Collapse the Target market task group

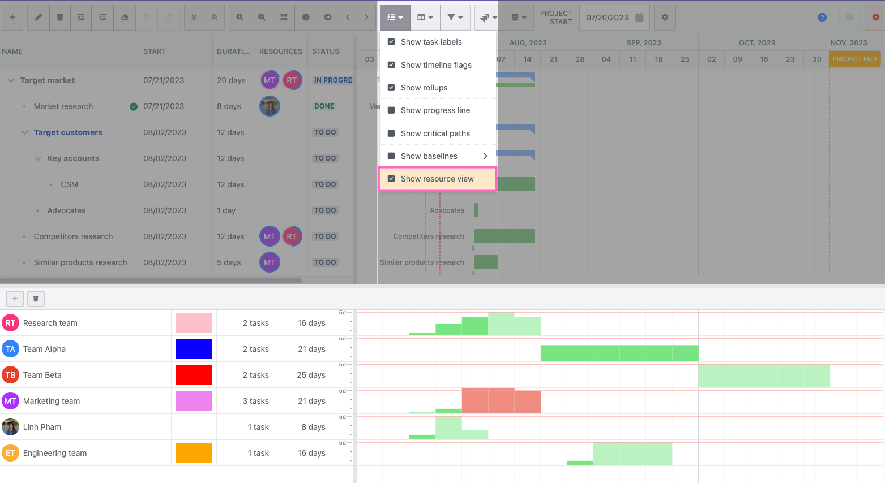tap(11, 80)
